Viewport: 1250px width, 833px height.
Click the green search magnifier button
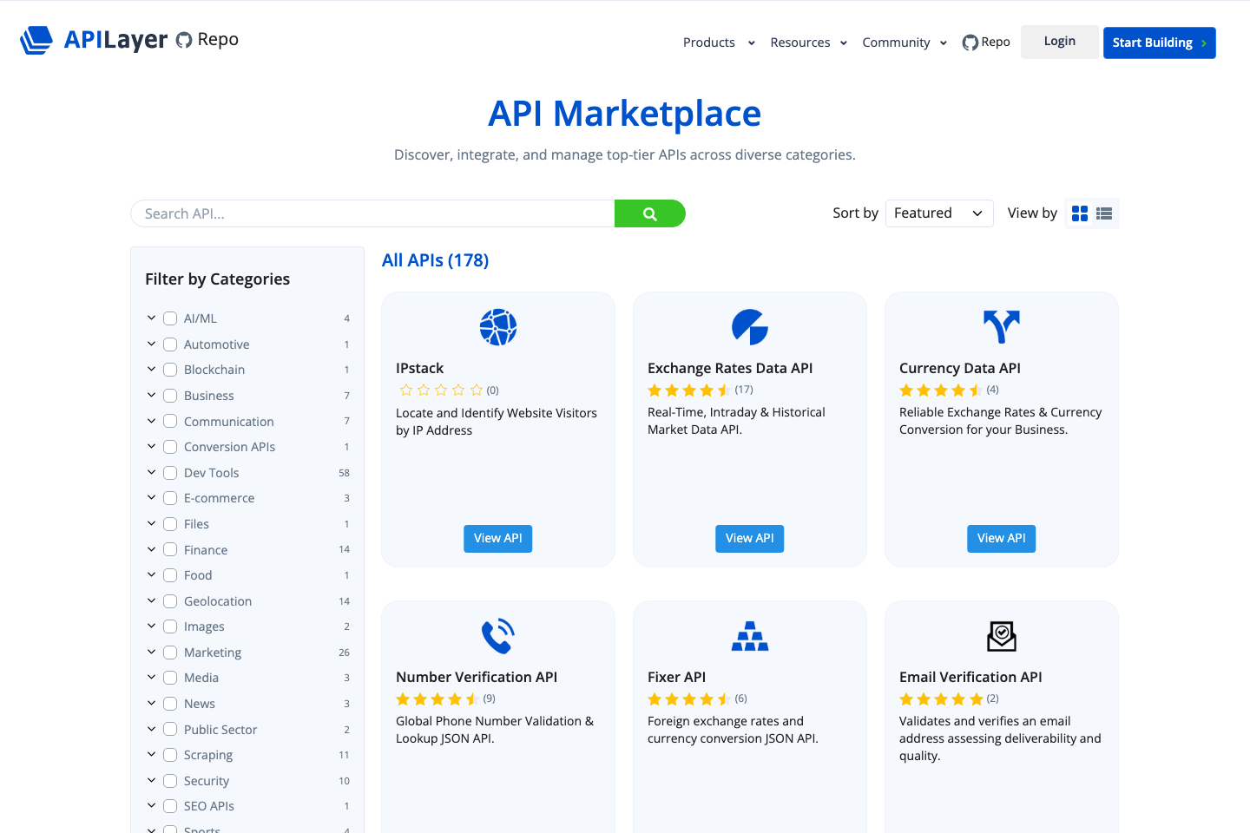(x=649, y=213)
